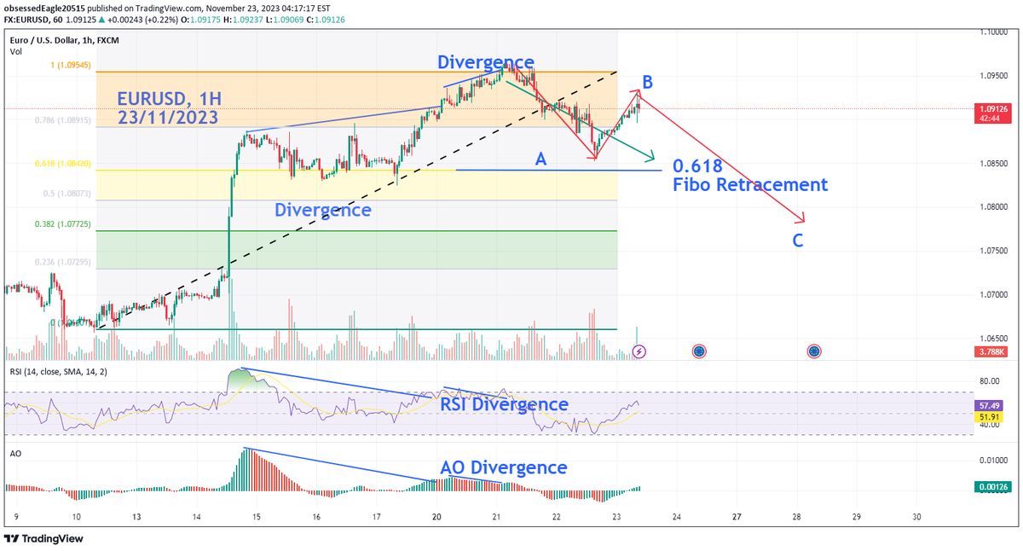Screen dimensions: 1023x551
Task: Click the 80.00 RSI scale label
Action: [988, 381]
